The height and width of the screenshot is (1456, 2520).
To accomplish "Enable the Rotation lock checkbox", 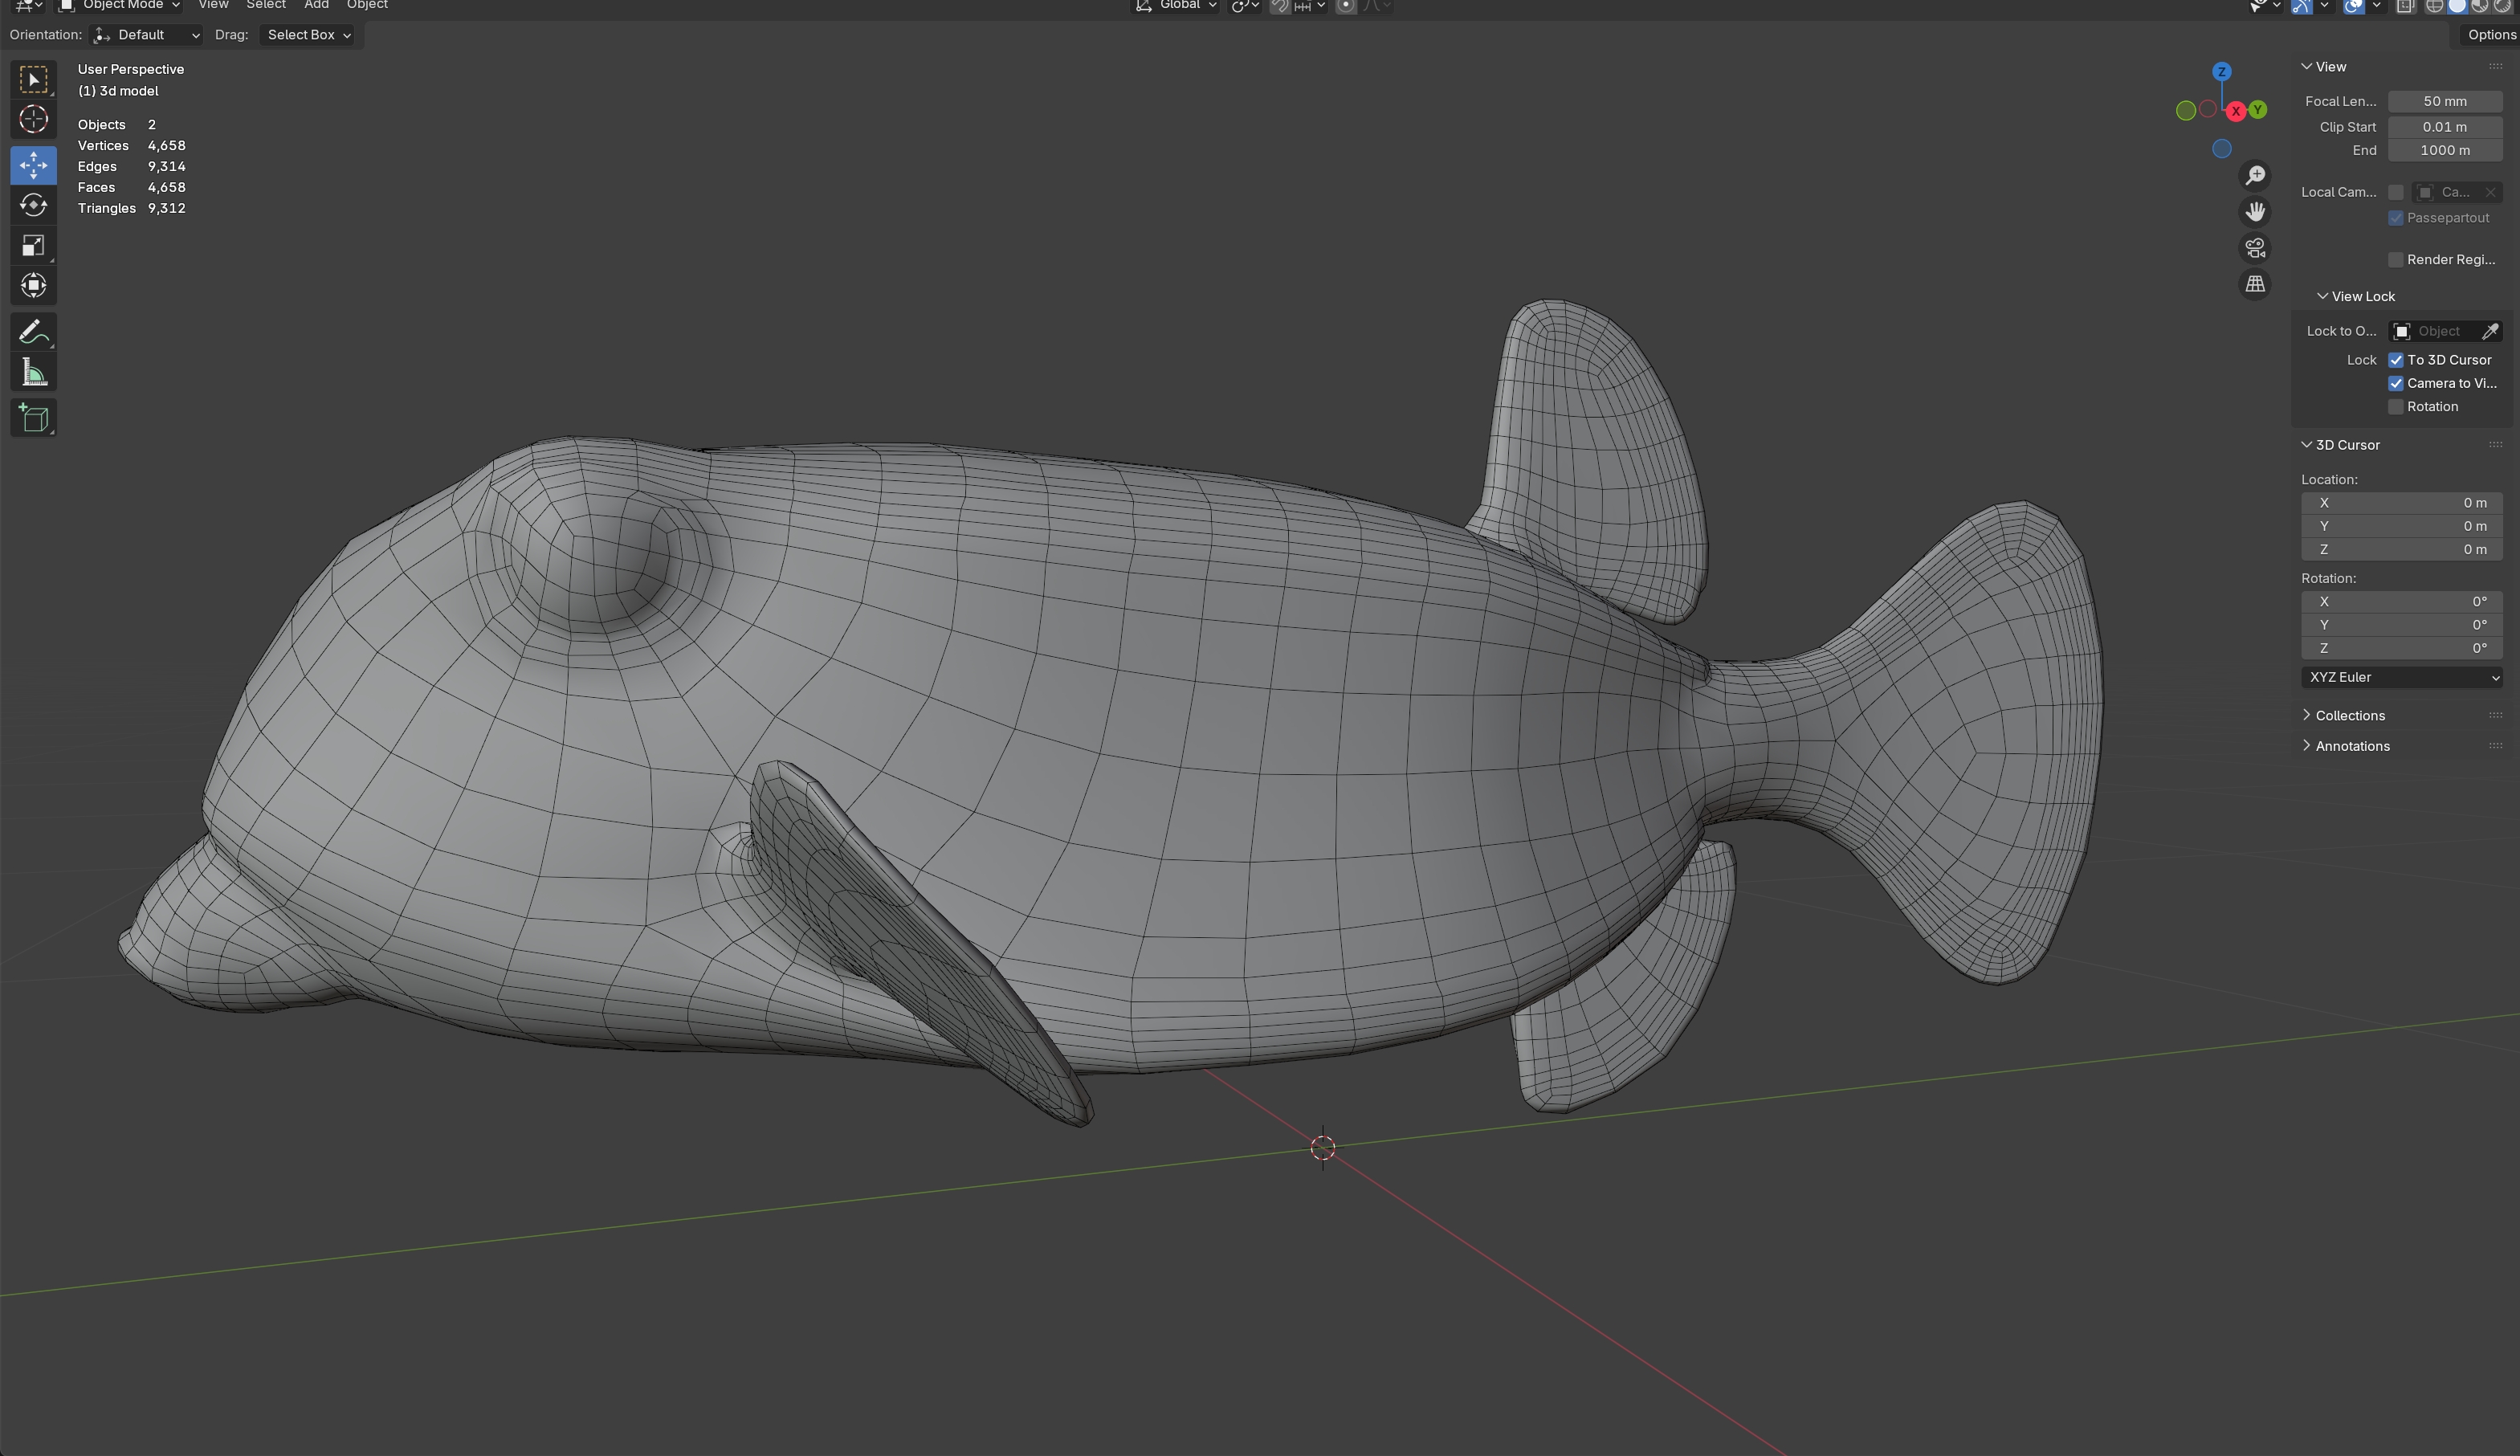I will pos(2396,407).
